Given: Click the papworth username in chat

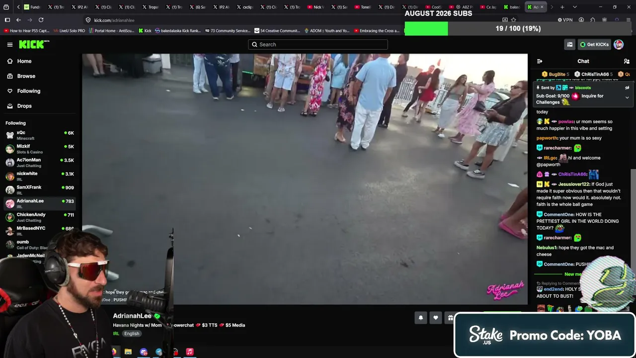Looking at the screenshot, I should click(x=547, y=138).
